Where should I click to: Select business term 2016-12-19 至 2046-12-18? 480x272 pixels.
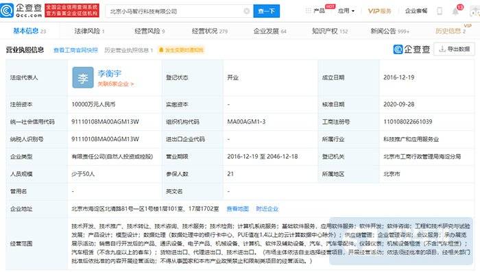[x=263, y=156]
